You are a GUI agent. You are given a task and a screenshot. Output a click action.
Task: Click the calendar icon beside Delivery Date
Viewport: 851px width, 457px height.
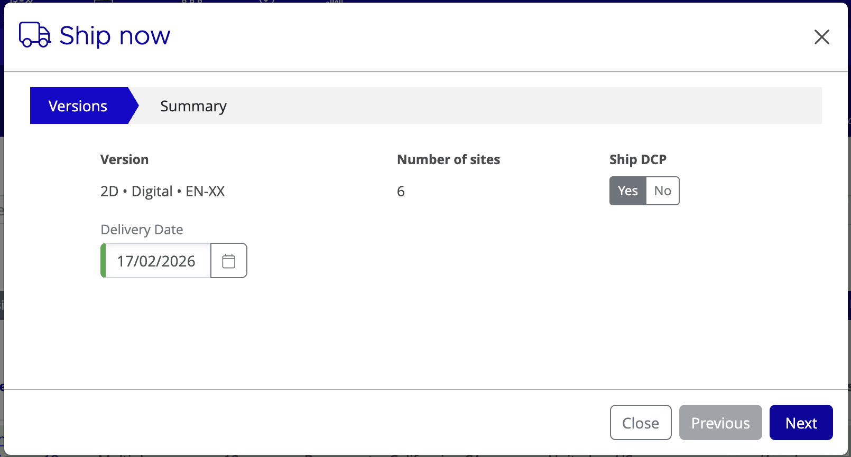point(228,260)
